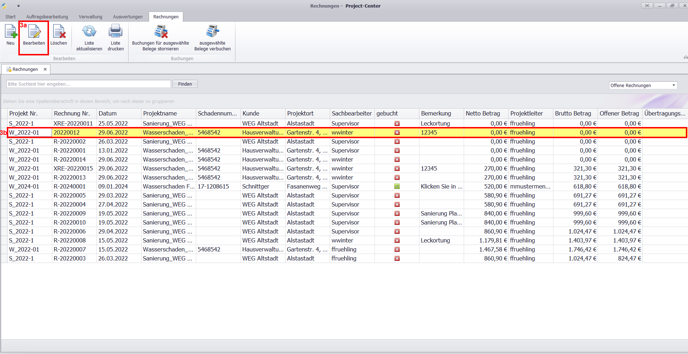This screenshot has height=354, width=688.
Task: Open the Offene Rechnungen filter dropdown
Action: [673, 85]
